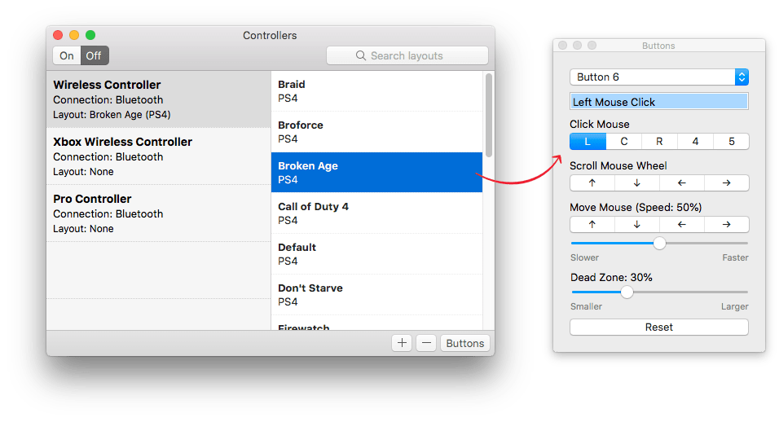The image size is (779, 422).
Task: Zoom Controllers window with green button
Action: [x=90, y=35]
